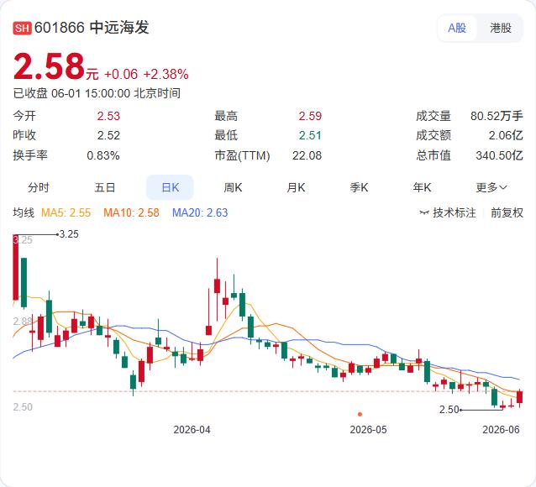Click the 3.25 high price marker on chart
This screenshot has width=536, height=487.
69,234
